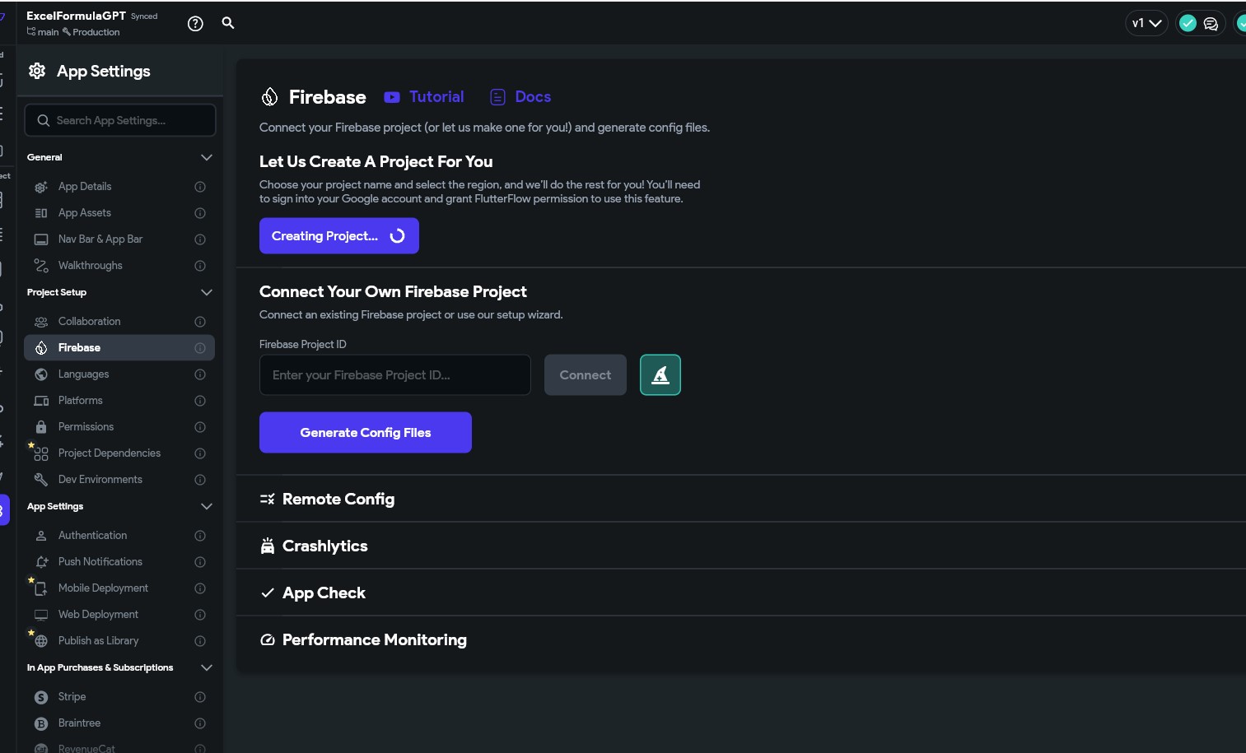Viewport: 1246px width, 753px height.
Task: Click the Languages info icon
Action: click(x=200, y=374)
